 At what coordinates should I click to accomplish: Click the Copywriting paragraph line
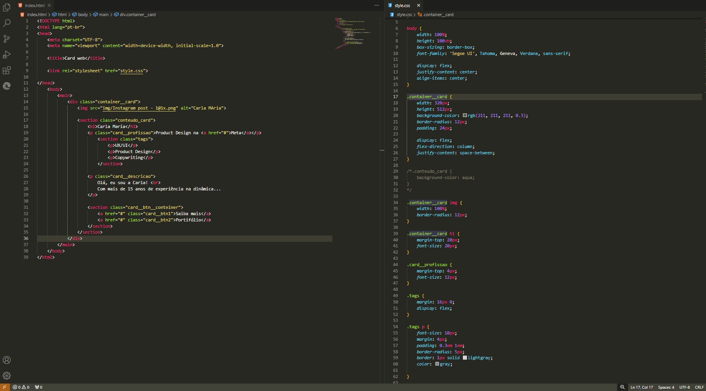[x=130, y=157]
